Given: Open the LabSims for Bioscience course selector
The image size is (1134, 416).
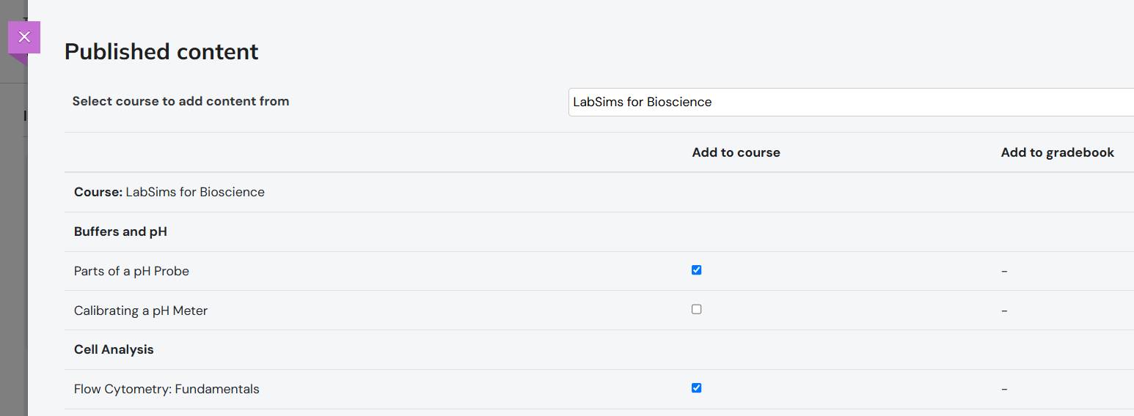Looking at the screenshot, I should pyautogui.click(x=851, y=102).
